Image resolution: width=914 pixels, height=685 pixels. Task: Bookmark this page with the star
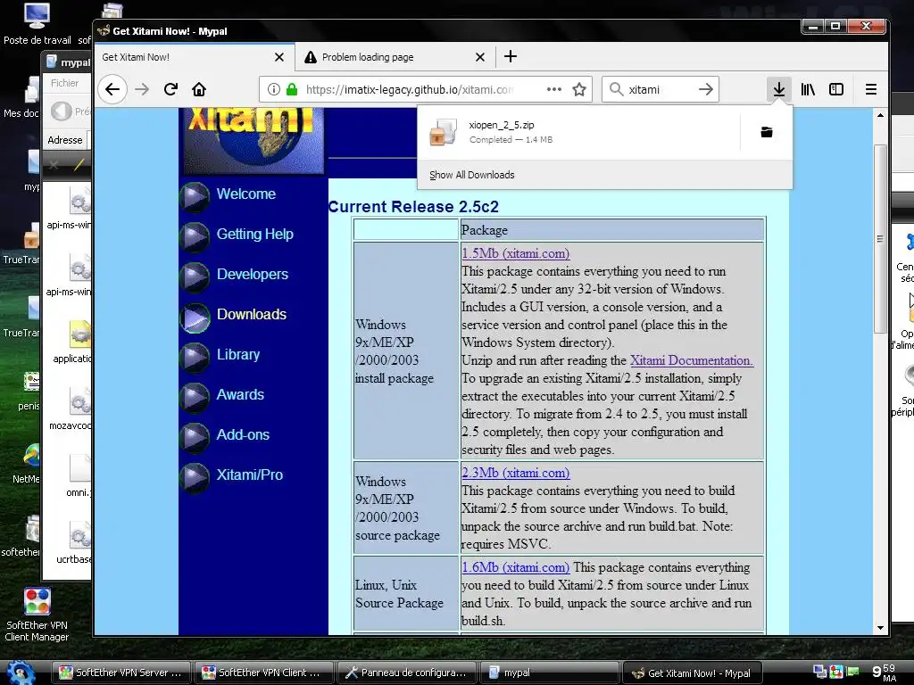tap(578, 89)
